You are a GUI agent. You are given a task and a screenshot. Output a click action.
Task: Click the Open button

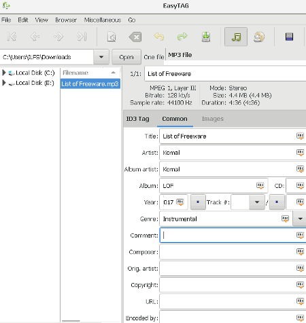pos(126,57)
